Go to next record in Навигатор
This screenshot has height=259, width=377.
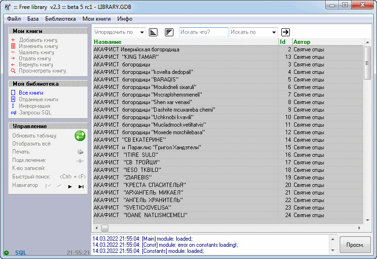coord(70,186)
